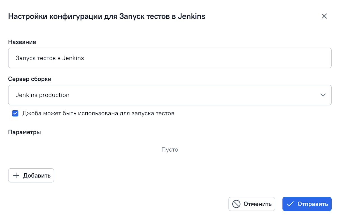Viewport: 340px width, 220px height.
Task: Click the 'Пусто' empty parameters placeholder
Action: point(170,150)
